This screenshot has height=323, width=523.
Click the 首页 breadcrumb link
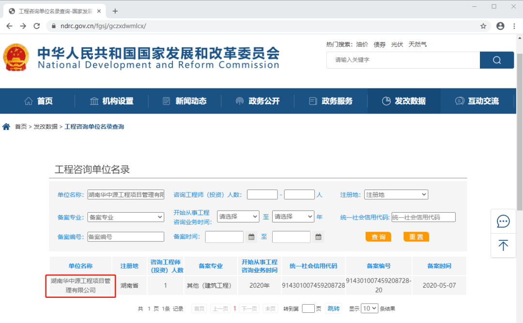point(21,127)
